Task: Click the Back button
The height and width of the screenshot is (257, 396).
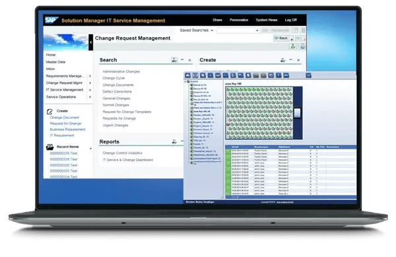Action: tap(281, 38)
